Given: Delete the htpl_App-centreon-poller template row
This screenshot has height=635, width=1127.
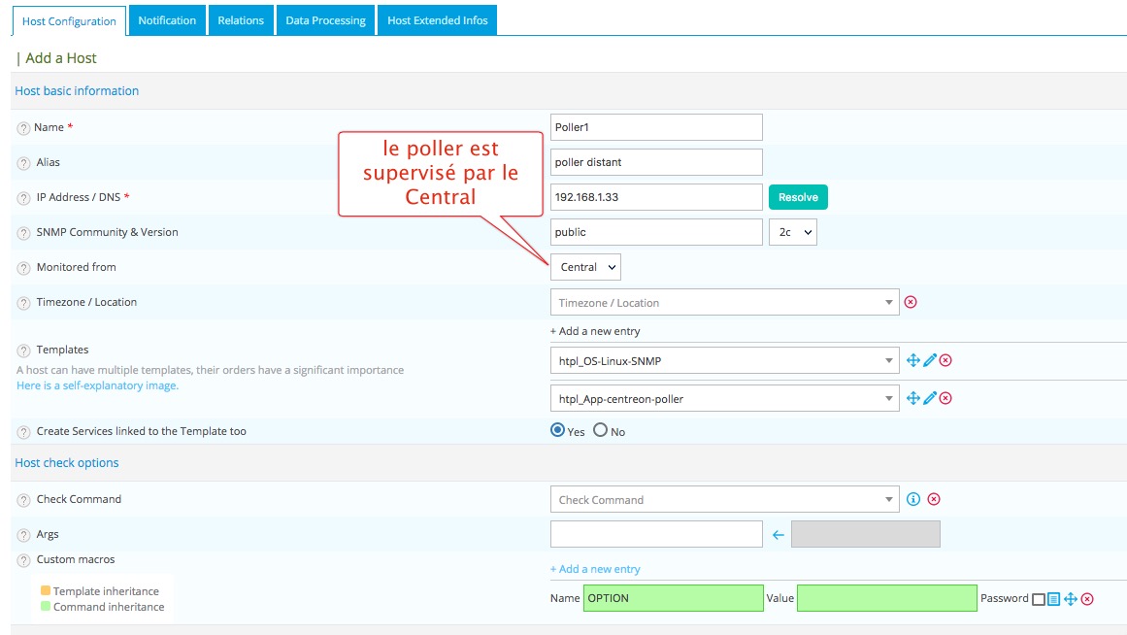Looking at the screenshot, I should pyautogui.click(x=945, y=398).
